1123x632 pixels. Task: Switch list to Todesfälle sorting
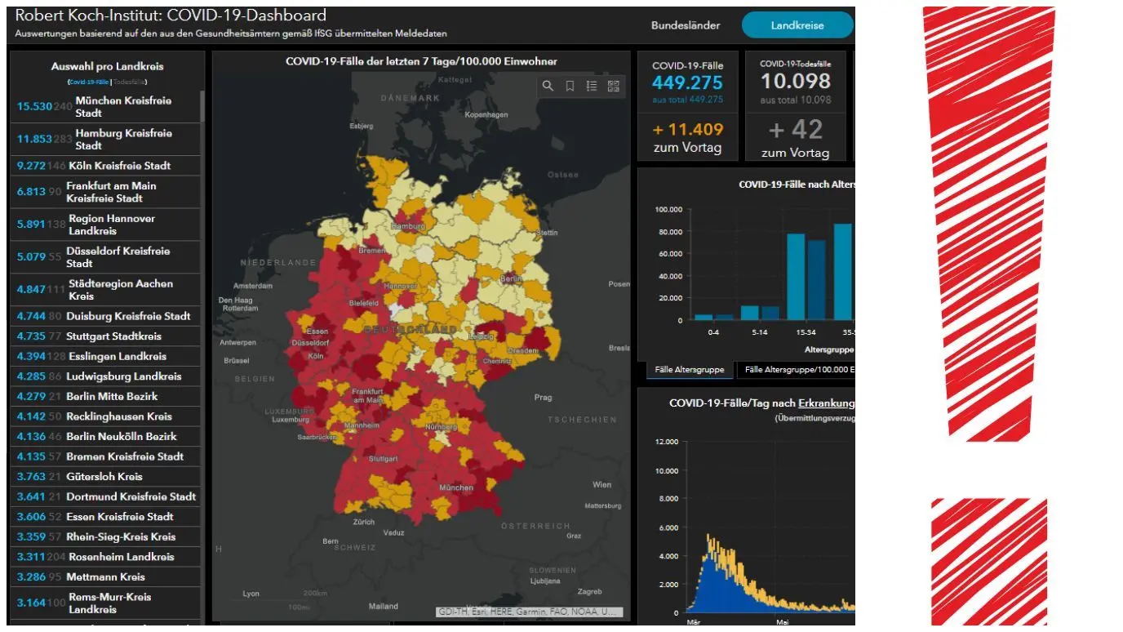[130, 82]
